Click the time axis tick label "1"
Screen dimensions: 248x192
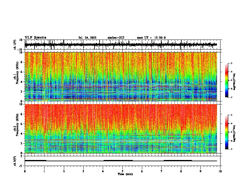[x=44, y=171]
